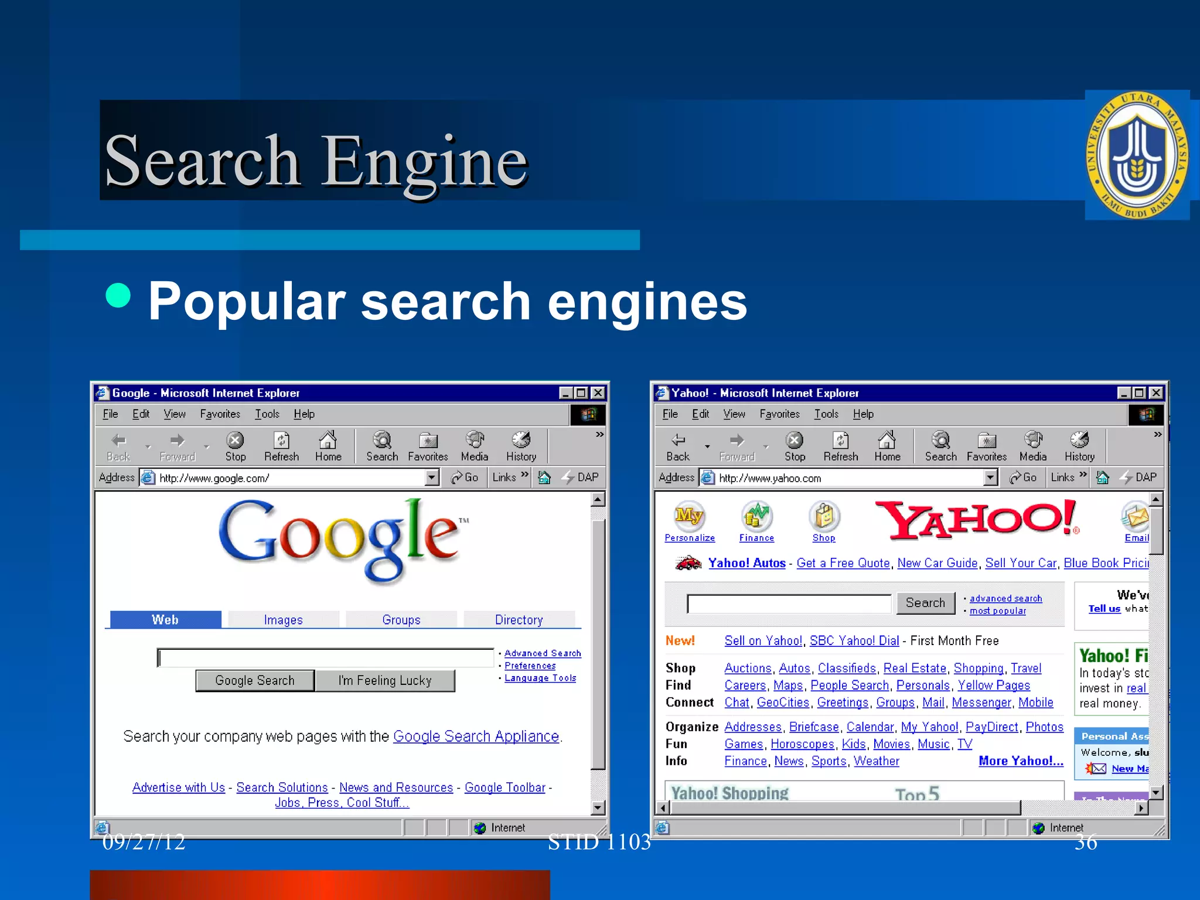Expand toolbar overflow chevron in Google window
Viewport: 1200px width, 900px height.
click(x=599, y=434)
